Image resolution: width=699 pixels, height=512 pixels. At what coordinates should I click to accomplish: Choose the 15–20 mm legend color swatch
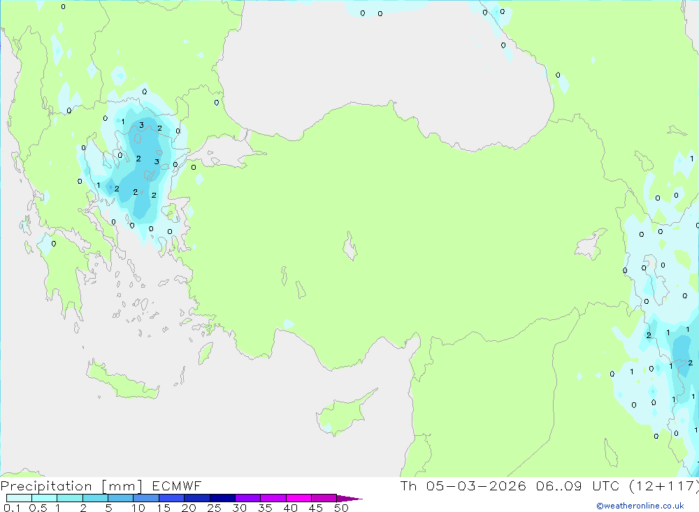click(171, 498)
